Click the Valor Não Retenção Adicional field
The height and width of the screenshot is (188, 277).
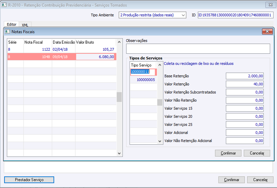coord(245,141)
